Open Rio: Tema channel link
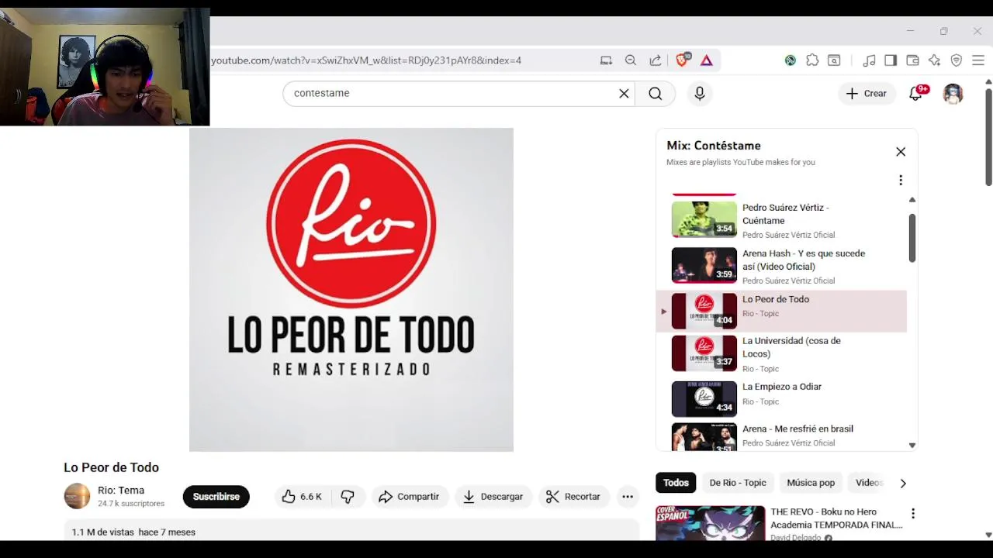 click(x=121, y=491)
